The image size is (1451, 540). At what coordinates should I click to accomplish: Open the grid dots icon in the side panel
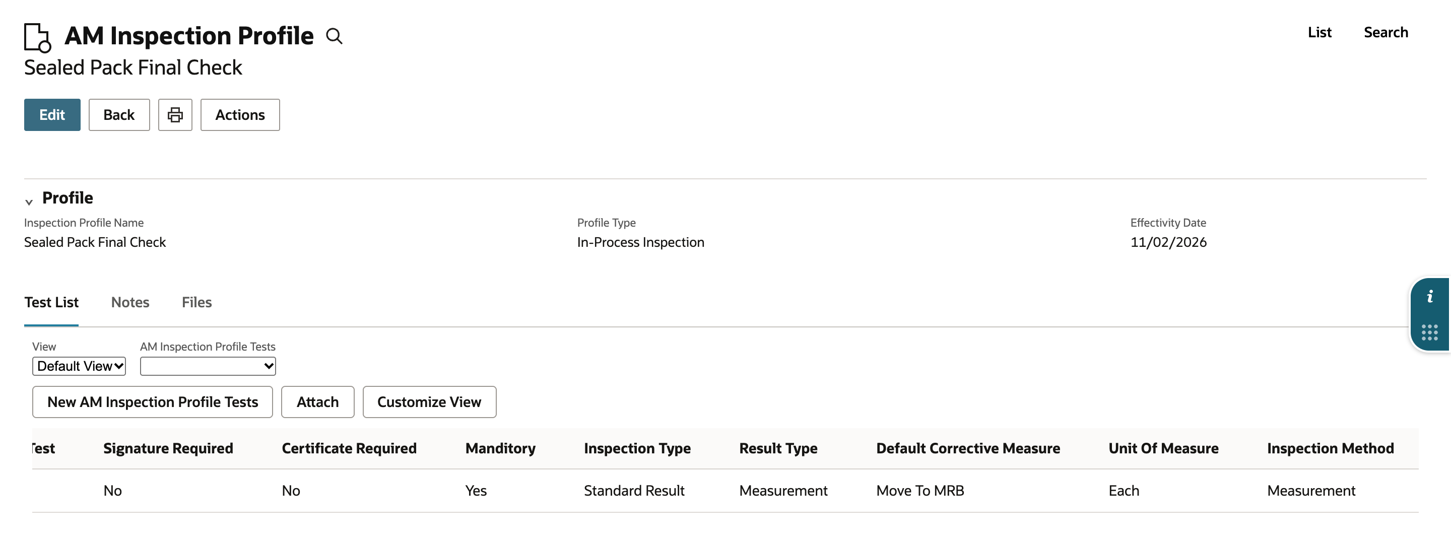(1430, 332)
